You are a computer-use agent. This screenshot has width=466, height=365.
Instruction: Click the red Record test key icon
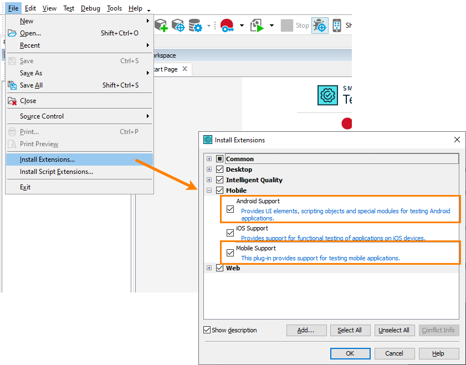[227, 25]
